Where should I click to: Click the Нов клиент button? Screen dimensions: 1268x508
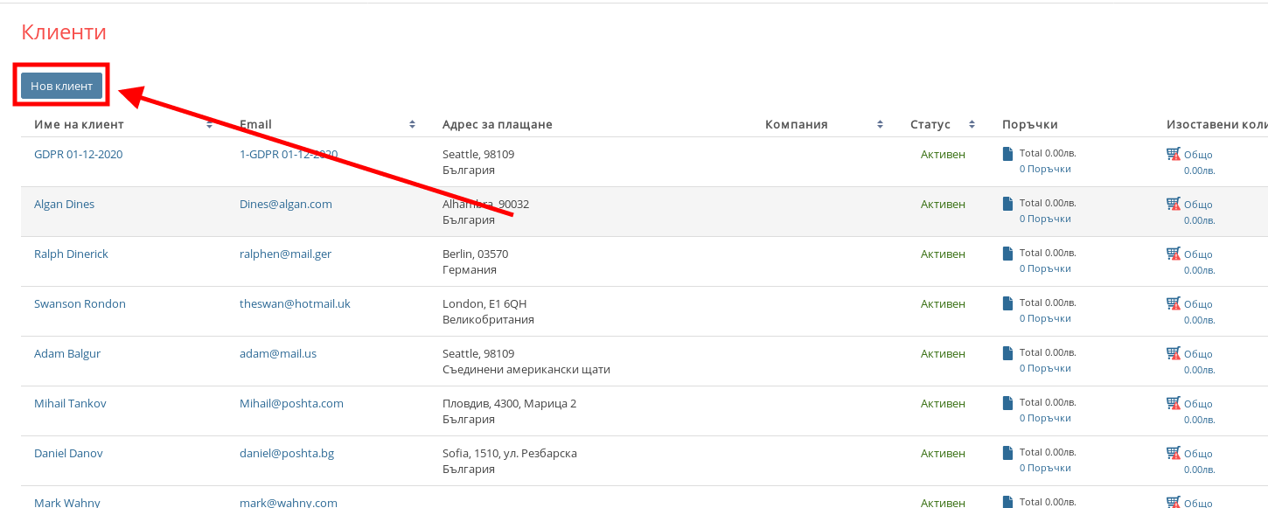[61, 86]
